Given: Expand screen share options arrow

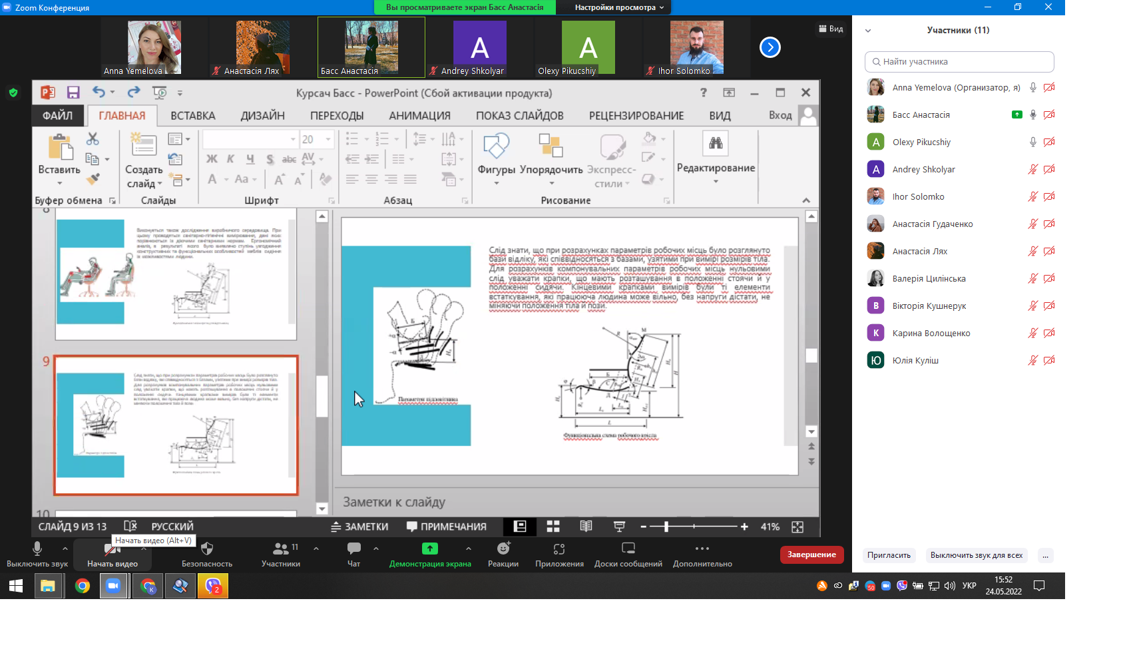Looking at the screenshot, I should pos(469,549).
